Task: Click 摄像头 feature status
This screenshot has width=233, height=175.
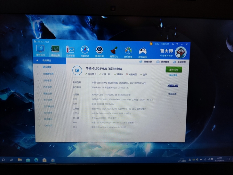Action: coord(118,74)
